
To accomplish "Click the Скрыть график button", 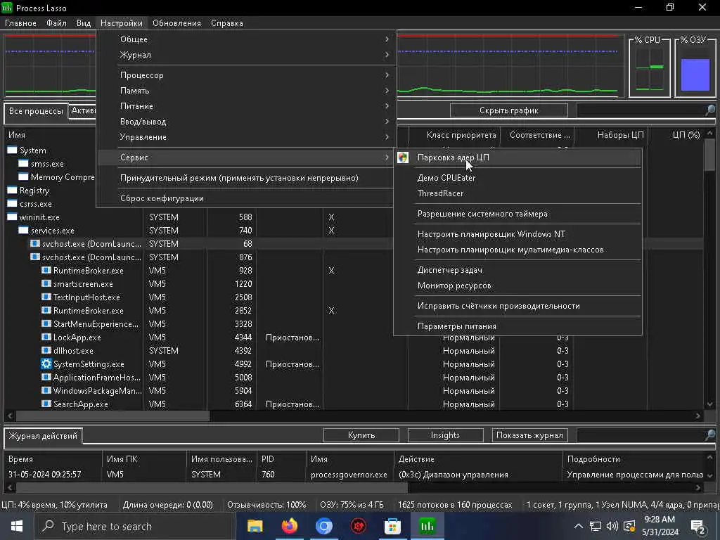I will (509, 110).
